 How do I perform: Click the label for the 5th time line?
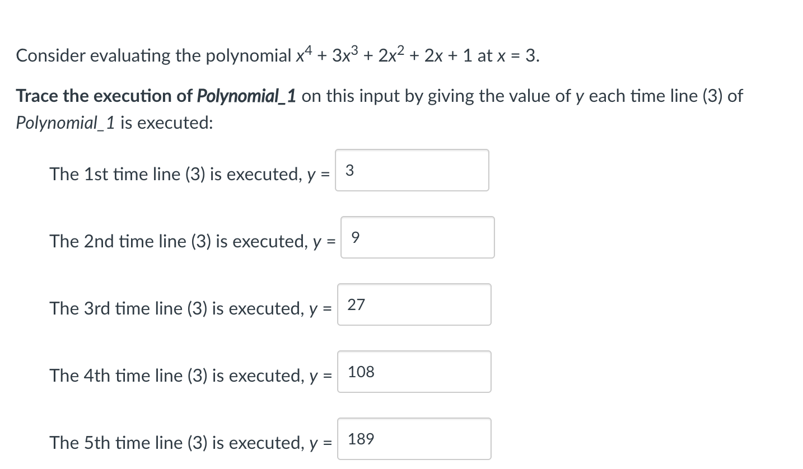(x=189, y=443)
